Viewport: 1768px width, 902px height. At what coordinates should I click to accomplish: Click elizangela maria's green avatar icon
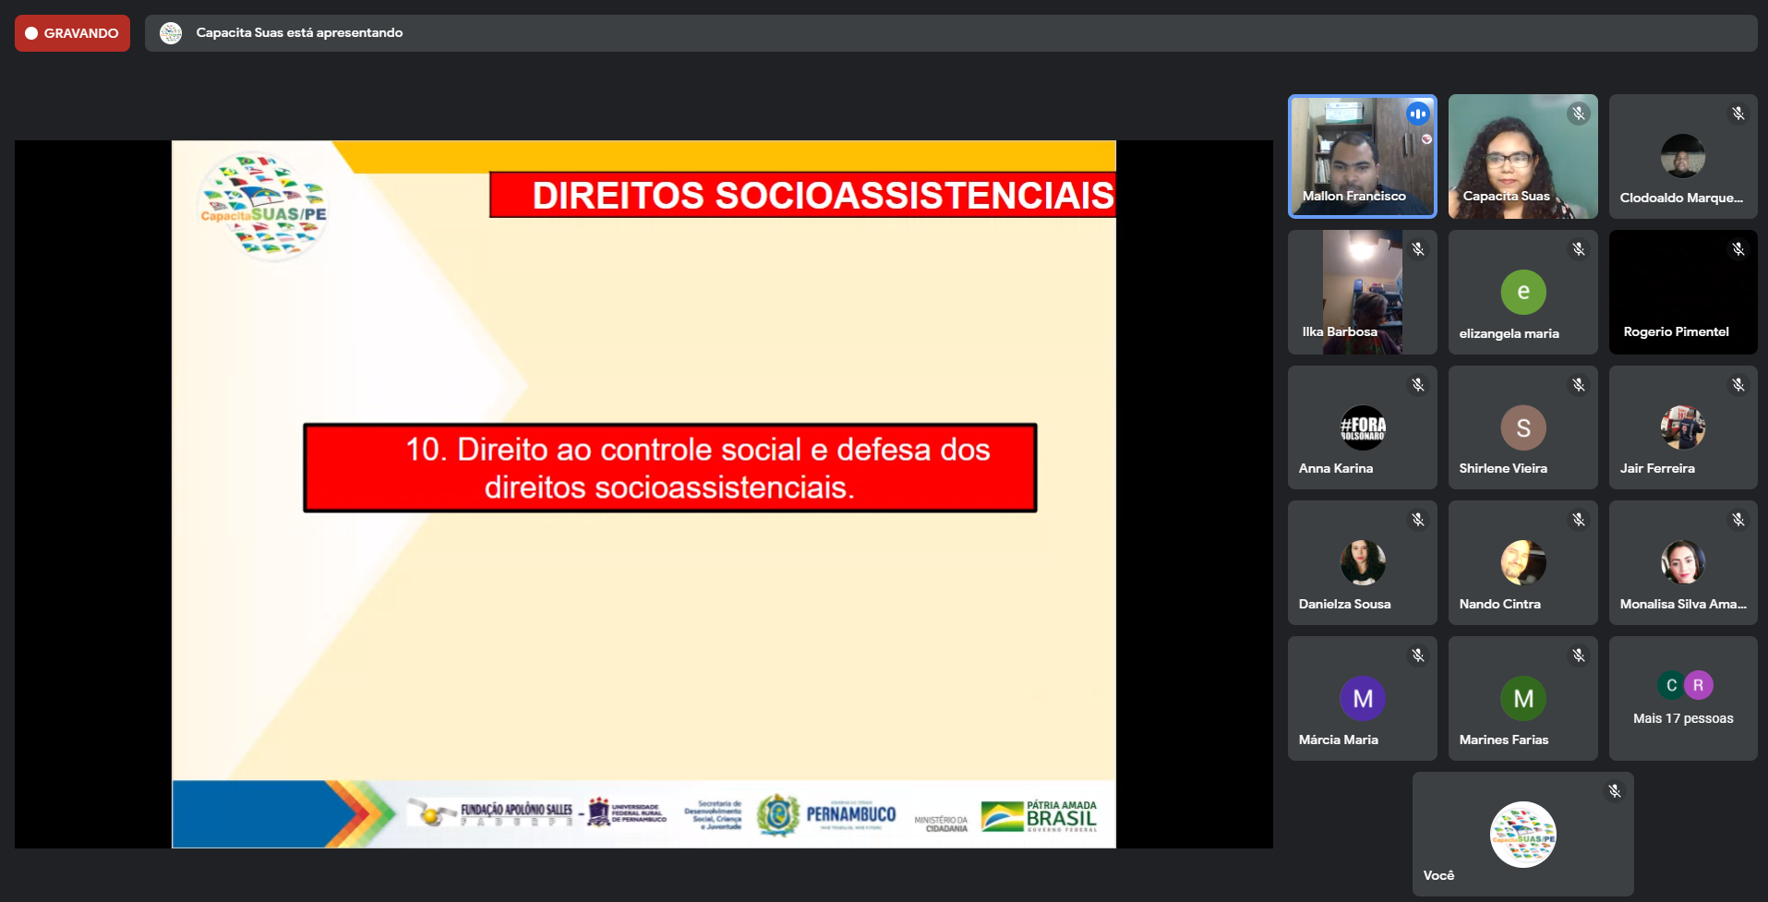(x=1522, y=292)
